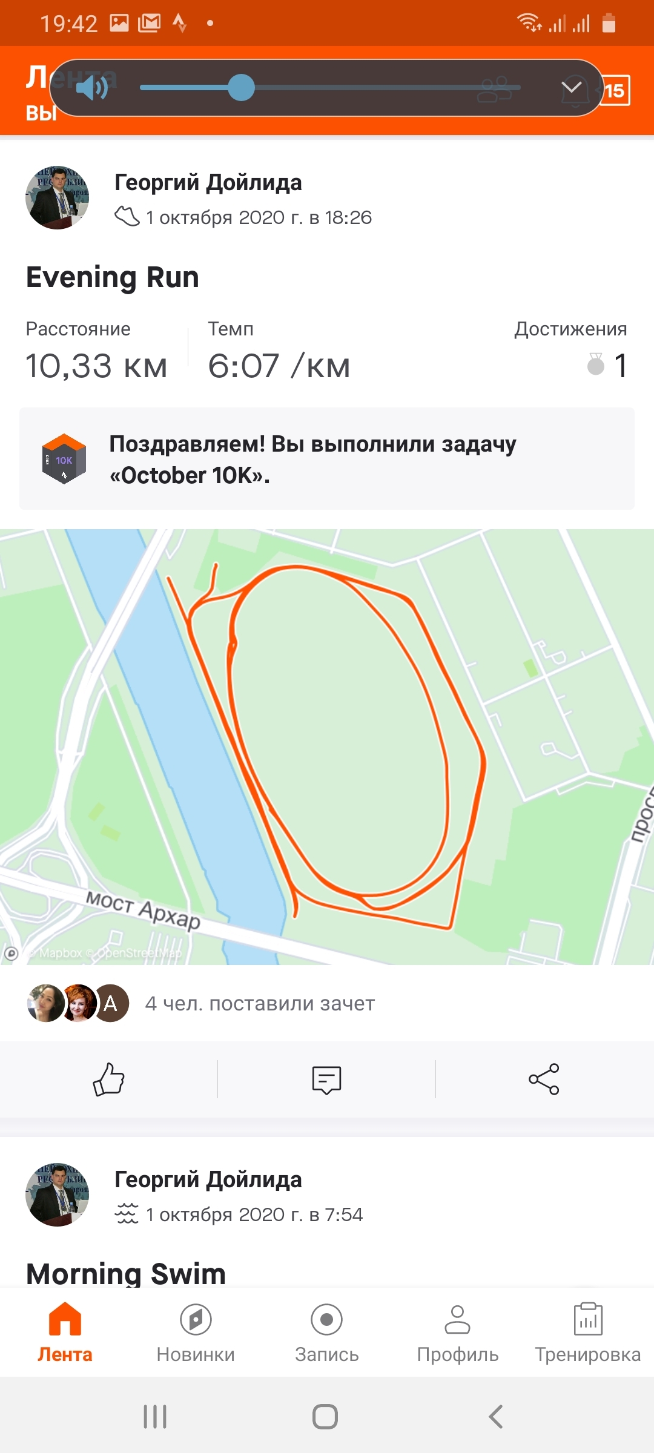Screen dimensions: 654x1453
Task: Open the October 10K challenge badge
Action: [64, 459]
